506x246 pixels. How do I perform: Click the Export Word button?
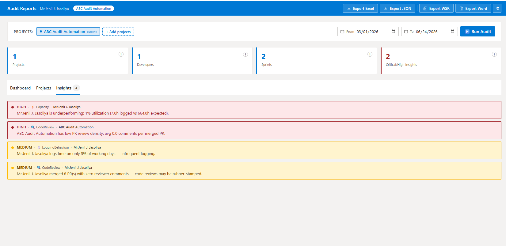[473, 9]
